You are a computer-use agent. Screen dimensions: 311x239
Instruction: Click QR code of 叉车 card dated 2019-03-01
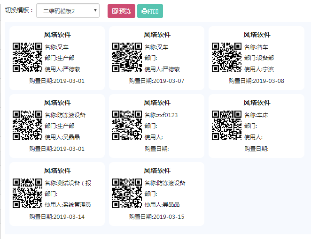(x=27, y=57)
